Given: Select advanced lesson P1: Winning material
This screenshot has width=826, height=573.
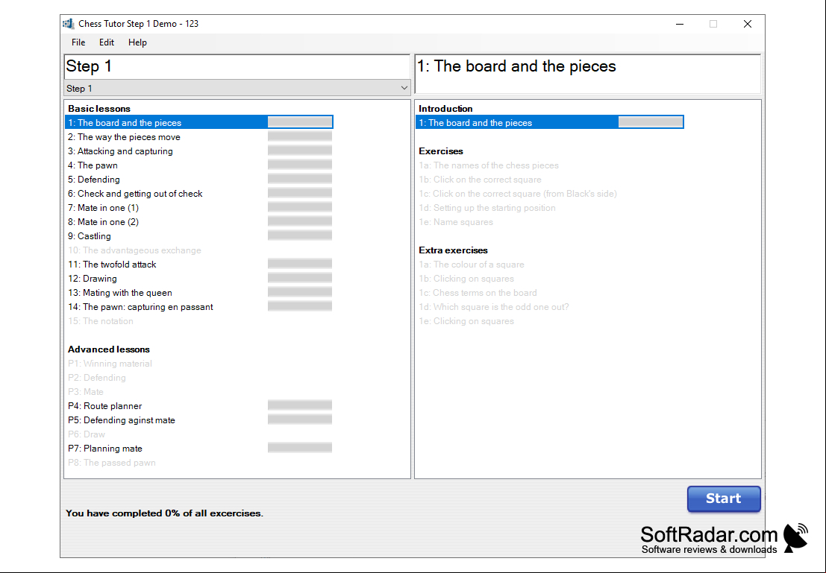Looking at the screenshot, I should pos(110,364).
